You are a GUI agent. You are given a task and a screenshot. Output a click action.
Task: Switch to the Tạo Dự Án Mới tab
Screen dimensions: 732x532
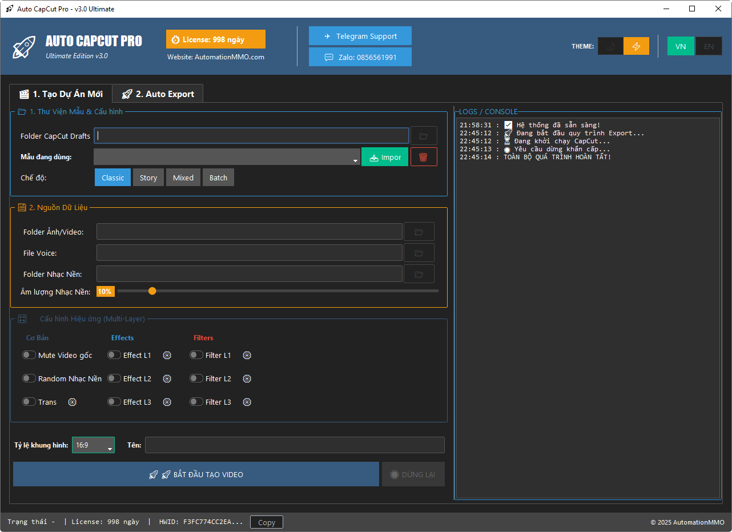tap(61, 94)
